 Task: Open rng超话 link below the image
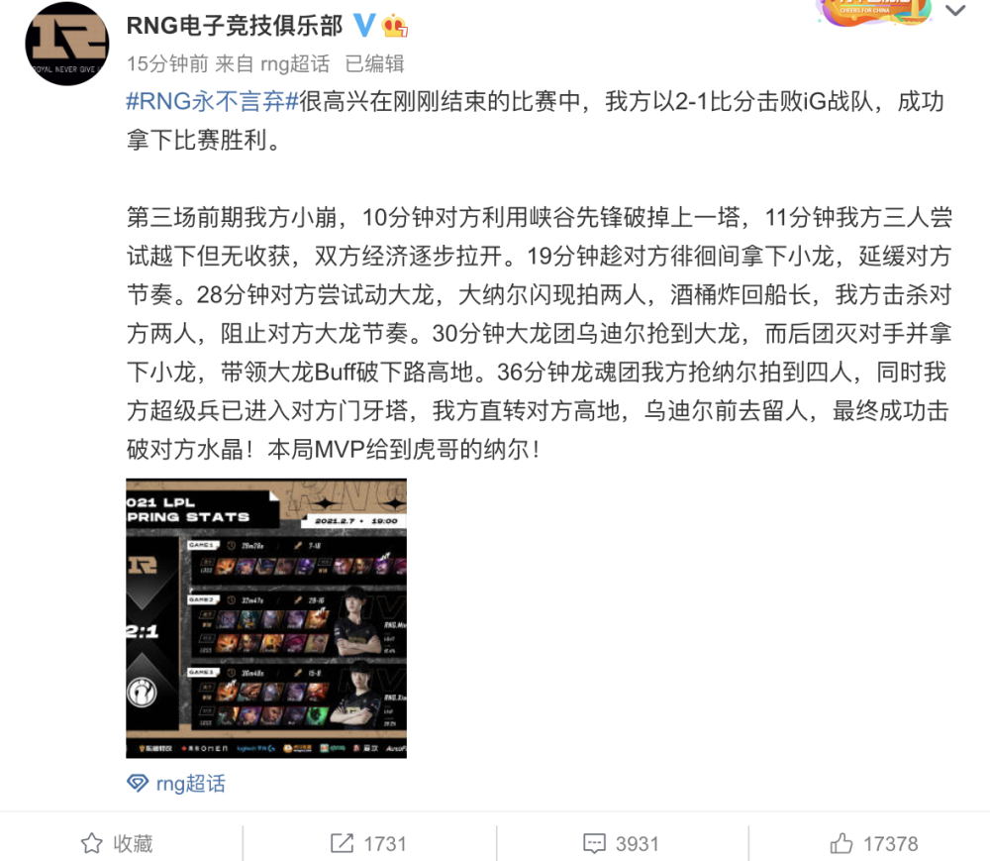point(191,784)
